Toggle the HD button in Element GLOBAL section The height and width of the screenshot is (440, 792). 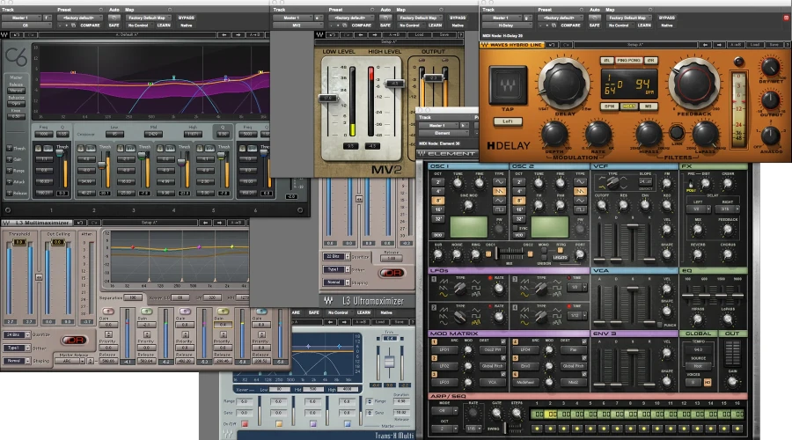tap(708, 383)
